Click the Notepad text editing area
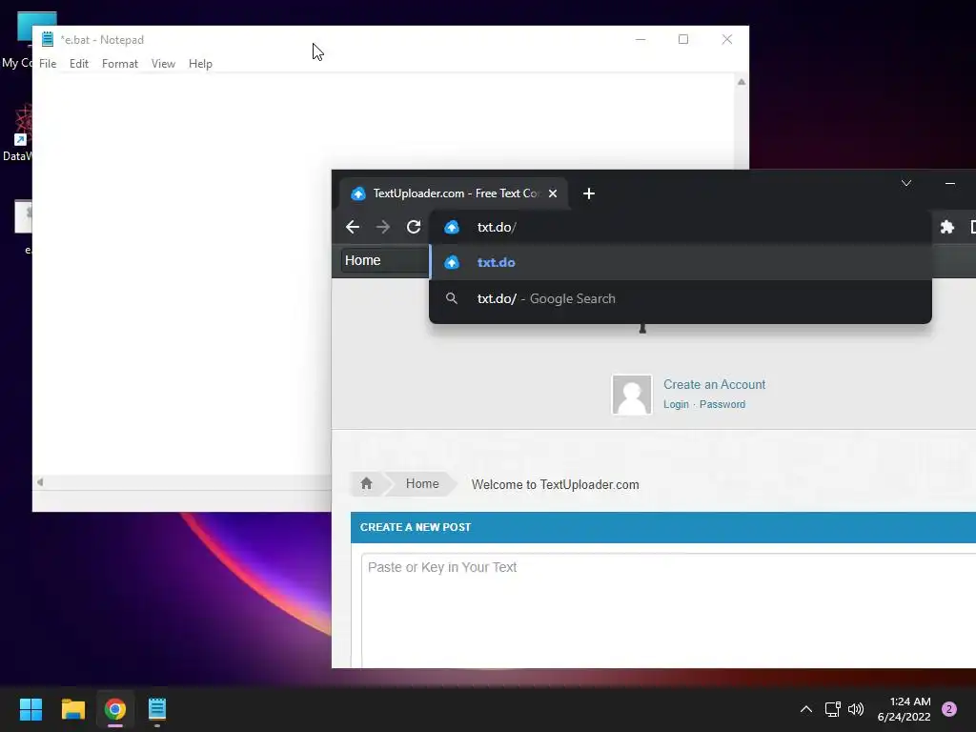Viewport: 976px width, 732px height. coord(182,274)
